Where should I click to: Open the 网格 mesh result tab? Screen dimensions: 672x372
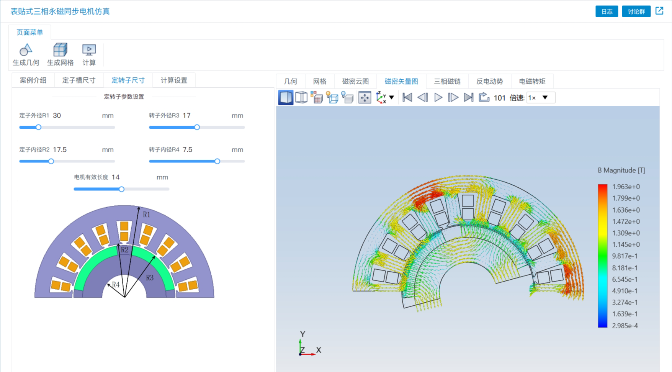click(320, 81)
